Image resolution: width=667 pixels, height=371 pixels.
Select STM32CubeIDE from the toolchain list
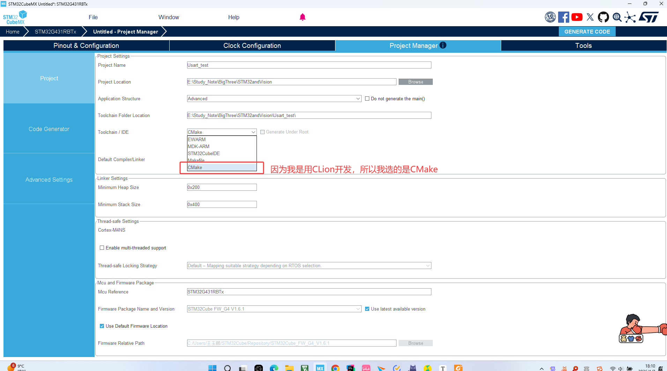click(x=222, y=153)
